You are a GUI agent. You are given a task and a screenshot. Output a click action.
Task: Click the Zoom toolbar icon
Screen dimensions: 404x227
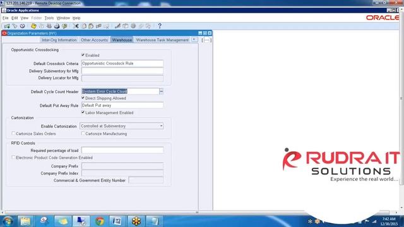click(x=125, y=26)
